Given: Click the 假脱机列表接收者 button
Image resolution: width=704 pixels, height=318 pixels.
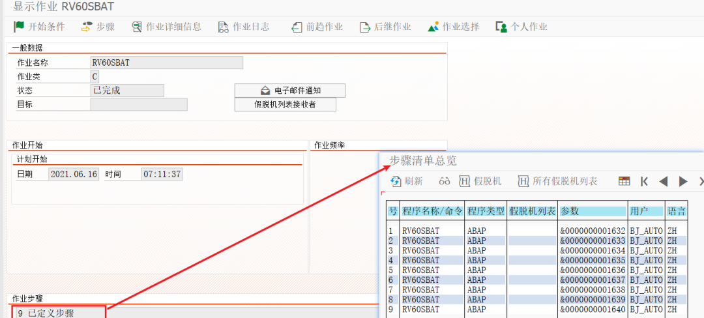Looking at the screenshot, I should point(285,104).
